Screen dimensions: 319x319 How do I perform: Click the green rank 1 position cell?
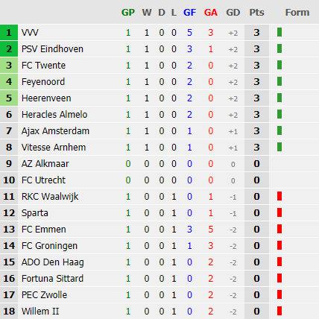coord(9,32)
